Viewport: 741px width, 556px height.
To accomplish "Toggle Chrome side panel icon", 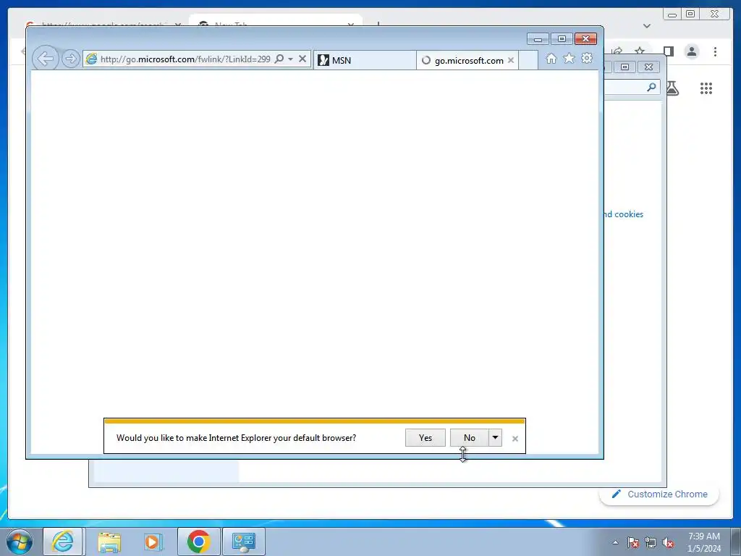I will click(668, 51).
